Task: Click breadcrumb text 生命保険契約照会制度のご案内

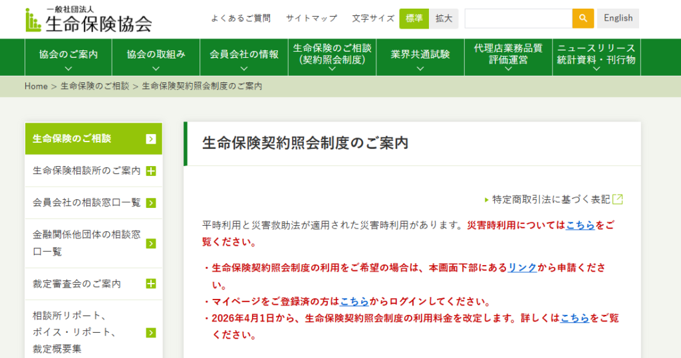Action: (202, 86)
